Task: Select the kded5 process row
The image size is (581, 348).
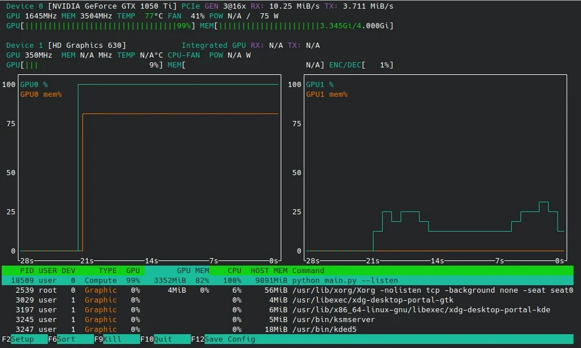Action: point(288,330)
